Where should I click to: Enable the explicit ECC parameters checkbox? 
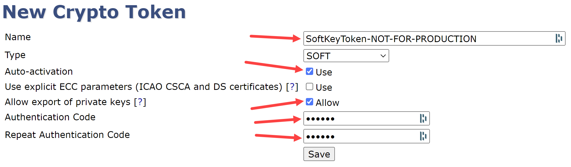pyautogui.click(x=309, y=87)
